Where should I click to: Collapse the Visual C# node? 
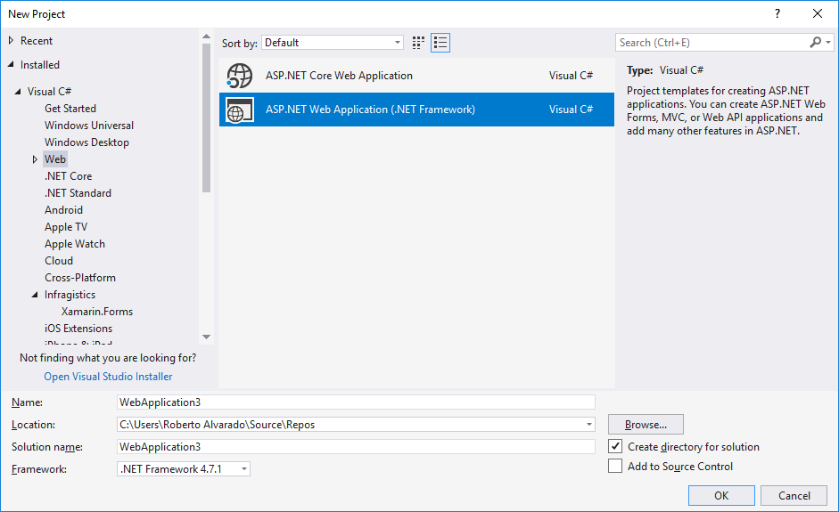(18, 92)
